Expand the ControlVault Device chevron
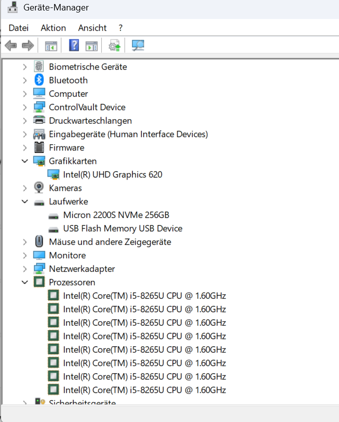339x422 pixels. click(x=25, y=107)
